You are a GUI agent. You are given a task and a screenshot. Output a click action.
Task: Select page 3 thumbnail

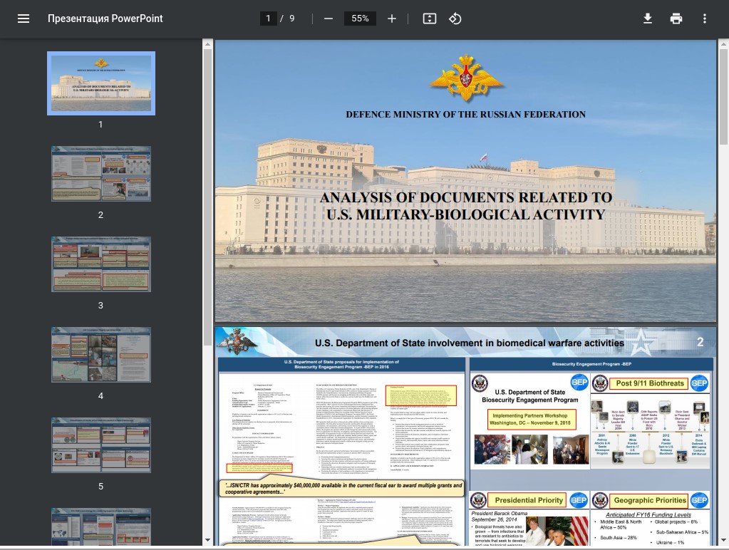tap(101, 264)
